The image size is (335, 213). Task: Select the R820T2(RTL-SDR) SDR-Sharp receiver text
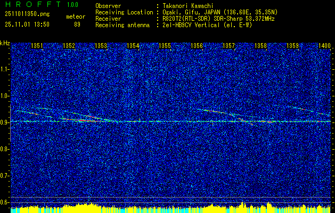[x=218, y=19]
